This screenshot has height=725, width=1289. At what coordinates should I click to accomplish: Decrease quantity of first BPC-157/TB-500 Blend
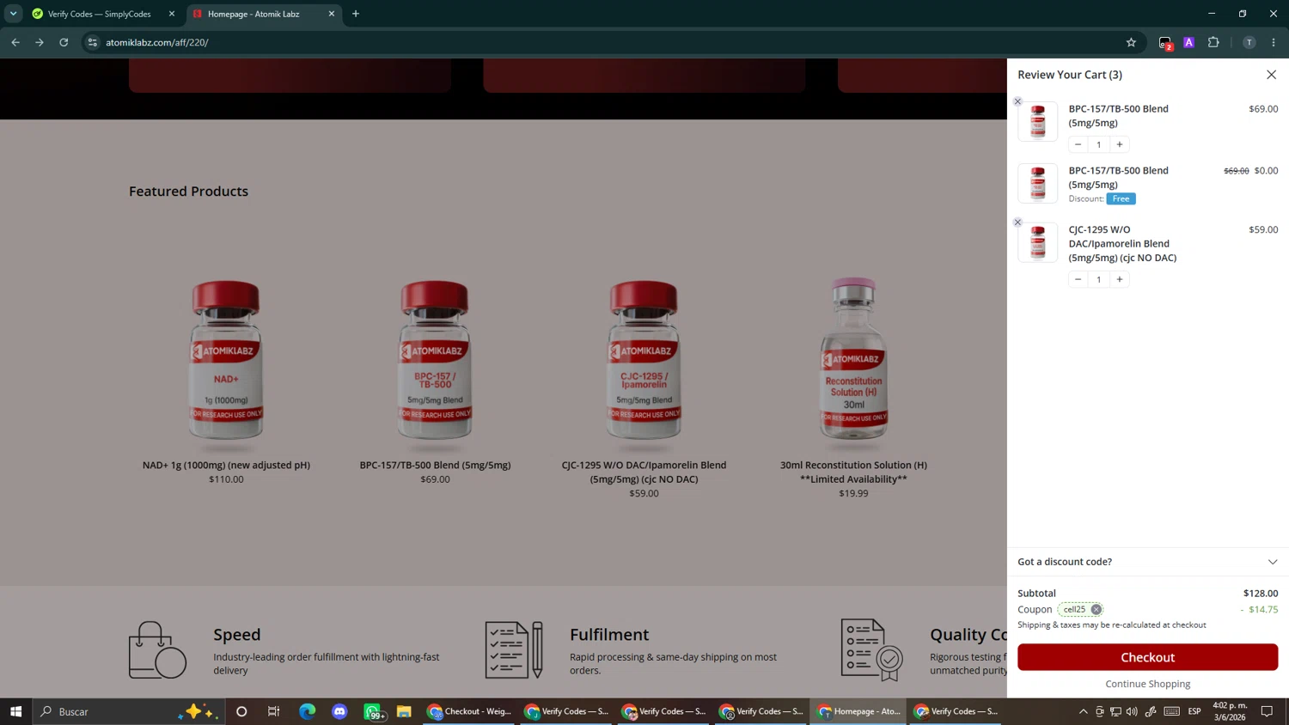click(x=1078, y=144)
